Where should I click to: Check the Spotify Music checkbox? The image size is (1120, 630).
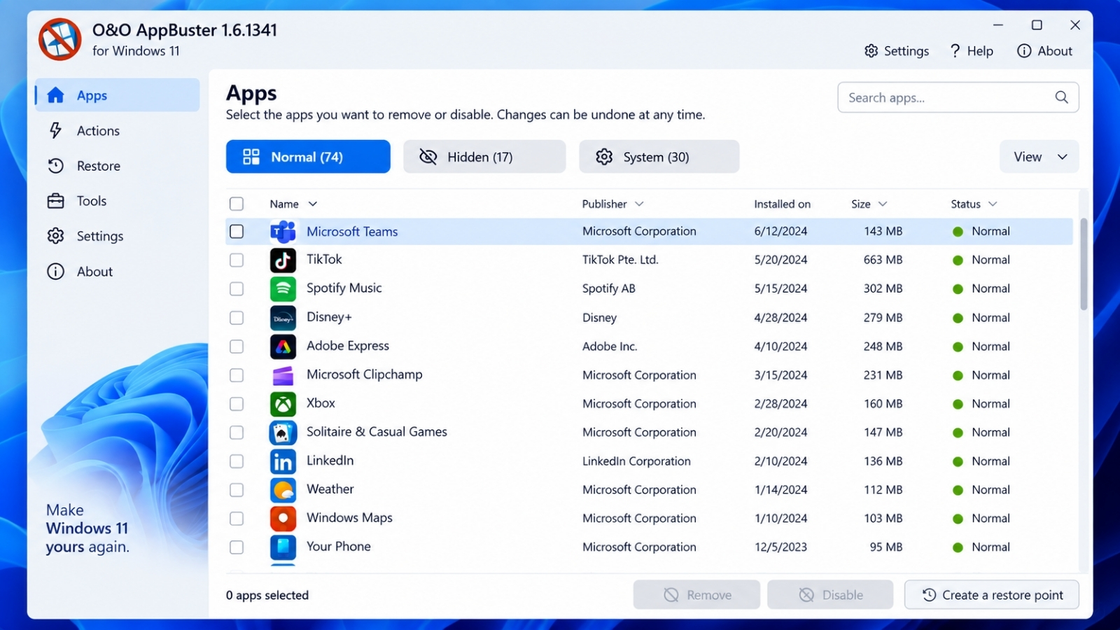pos(237,288)
